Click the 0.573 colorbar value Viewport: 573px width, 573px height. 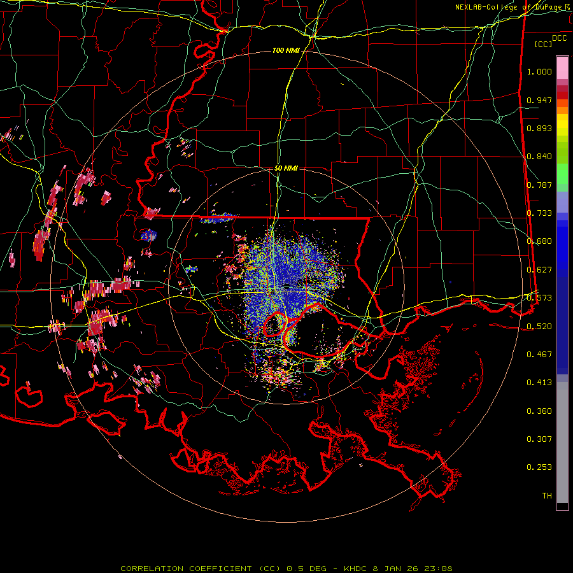539,298
